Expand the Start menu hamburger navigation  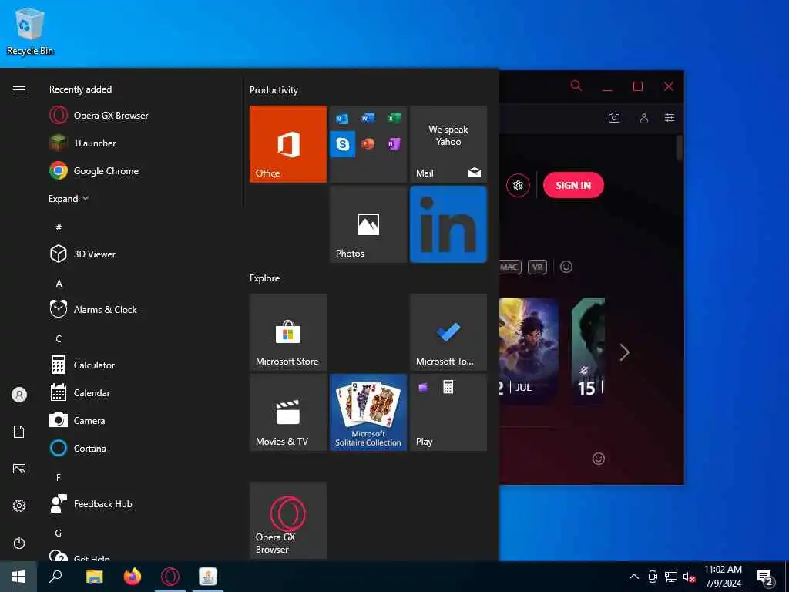click(x=19, y=89)
